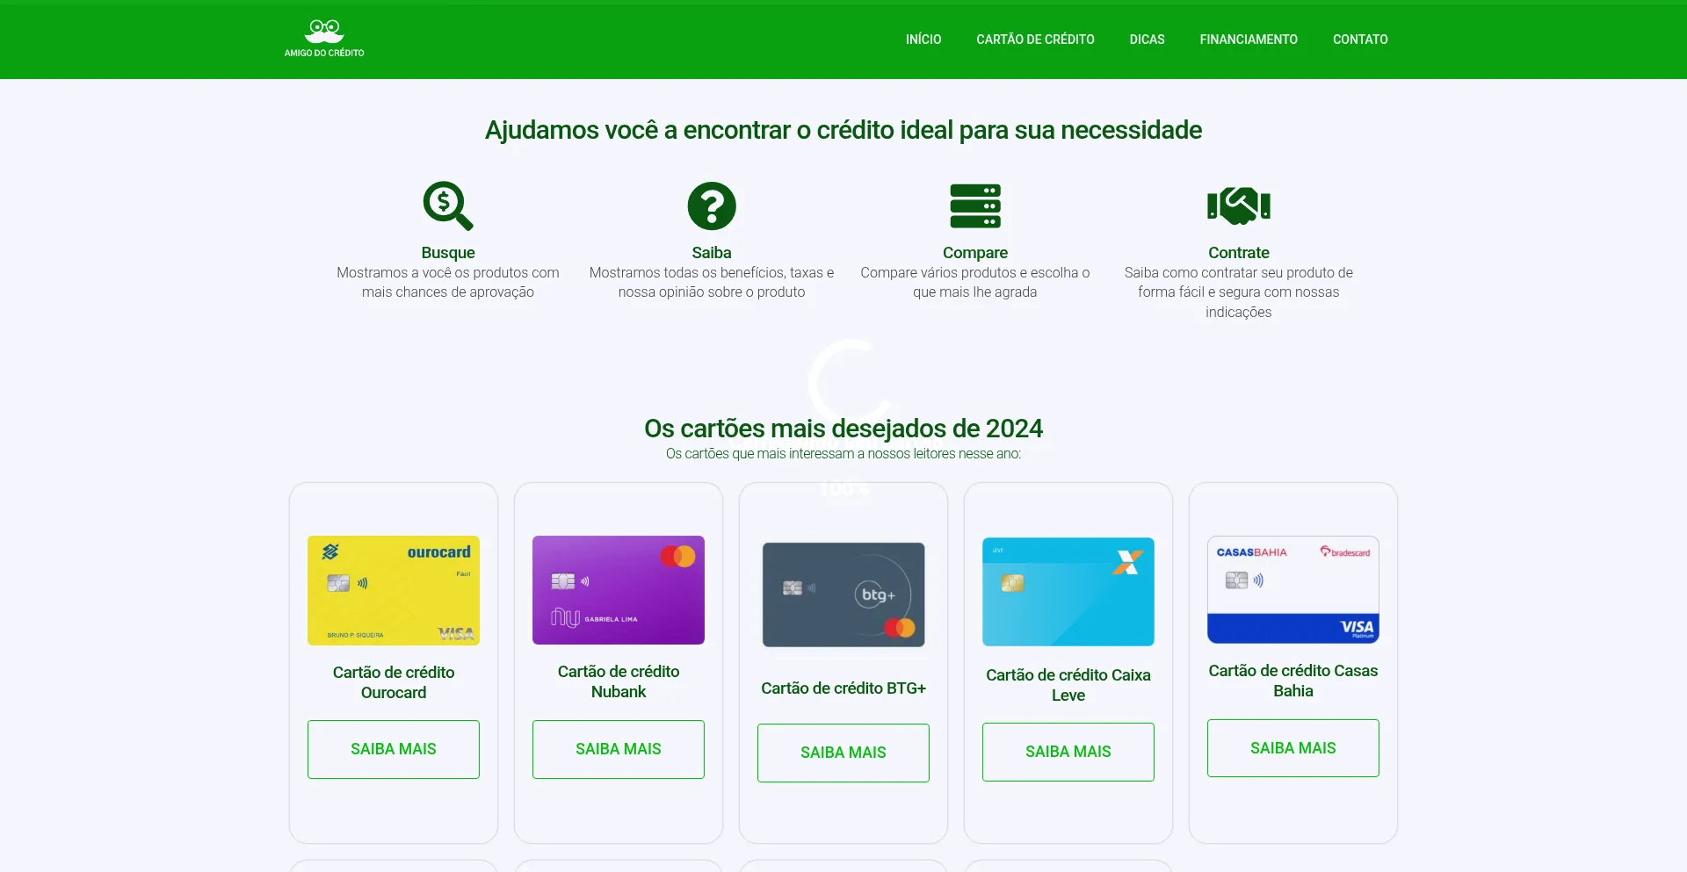Go to the DICAS menu item
This screenshot has height=872, width=1687.
[1147, 40]
